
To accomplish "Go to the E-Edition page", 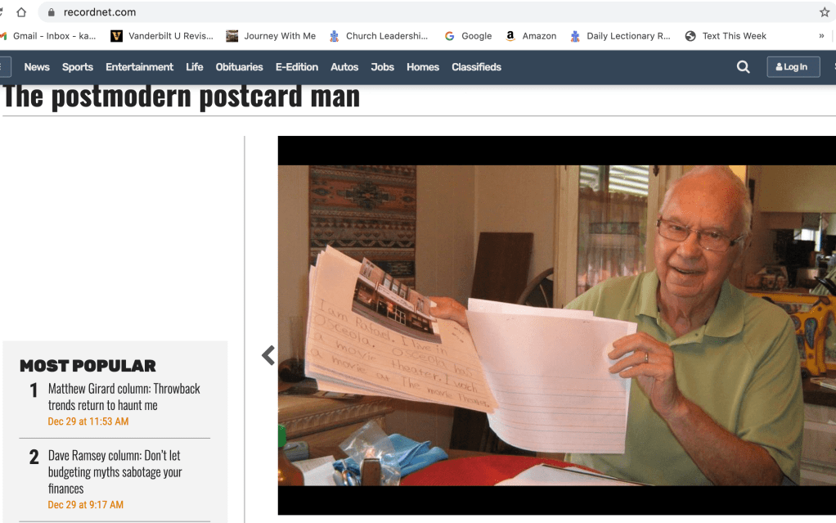I will (296, 67).
